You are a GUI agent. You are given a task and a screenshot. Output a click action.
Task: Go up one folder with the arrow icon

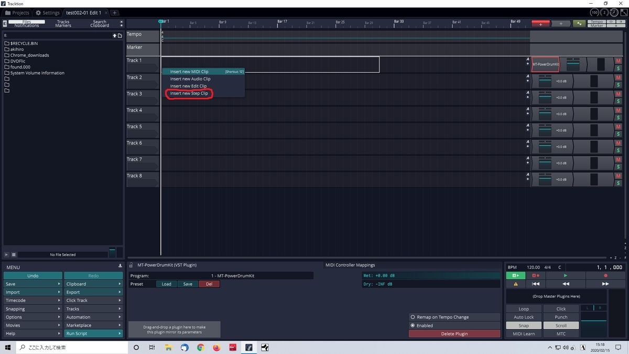click(114, 36)
